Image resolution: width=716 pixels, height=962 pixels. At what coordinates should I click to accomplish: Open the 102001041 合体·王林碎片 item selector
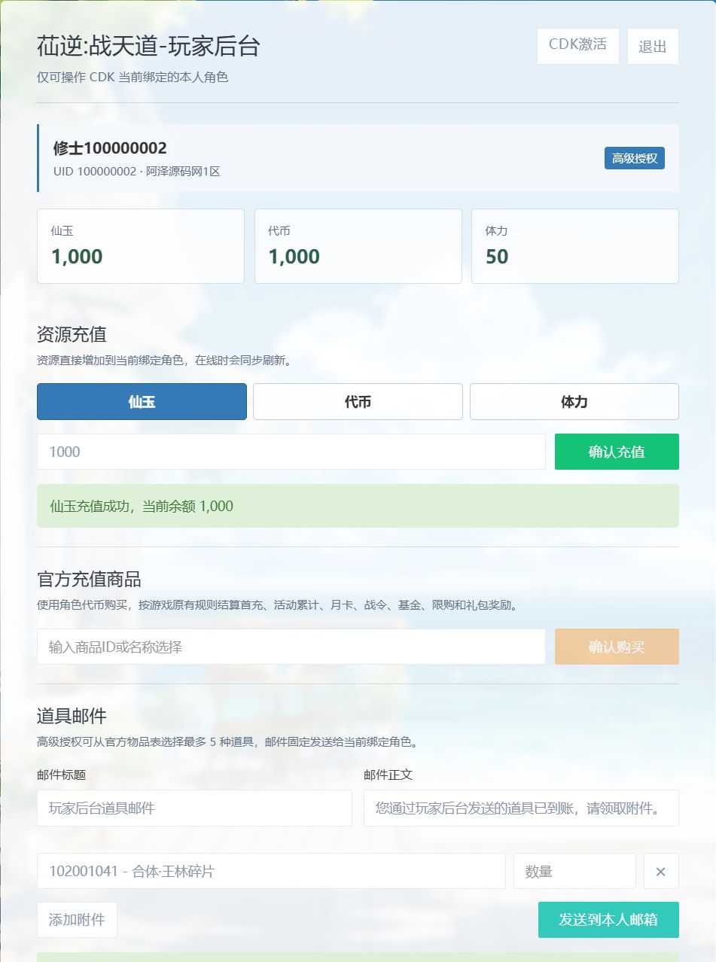coord(271,871)
